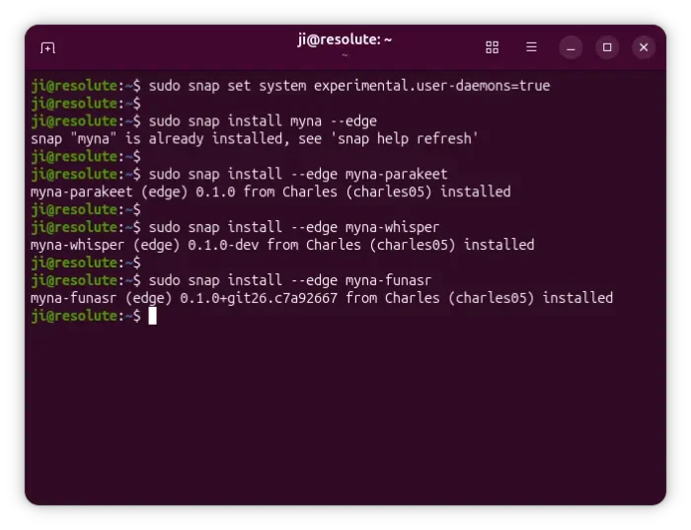Image resolution: width=691 pixels, height=530 pixels.
Task: Close the terminal window
Action: click(644, 47)
